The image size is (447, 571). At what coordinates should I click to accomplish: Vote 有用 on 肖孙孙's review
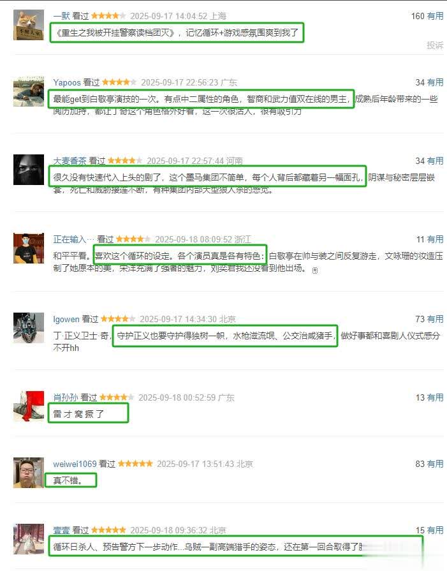point(435,397)
